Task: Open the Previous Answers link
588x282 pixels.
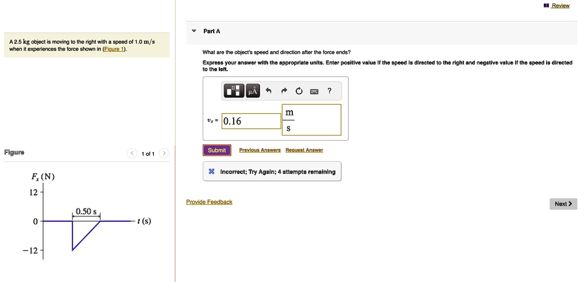Action: [x=260, y=150]
